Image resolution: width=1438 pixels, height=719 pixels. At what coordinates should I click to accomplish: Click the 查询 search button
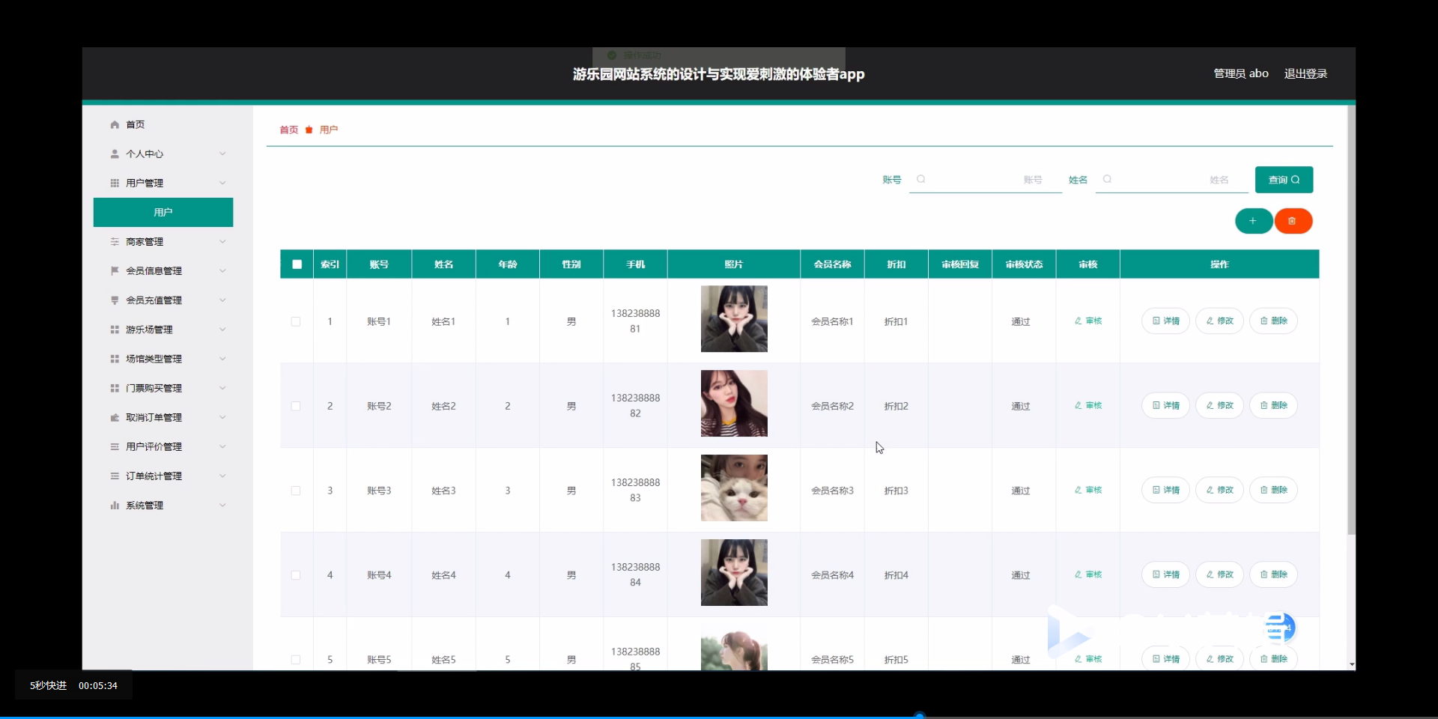tap(1283, 180)
